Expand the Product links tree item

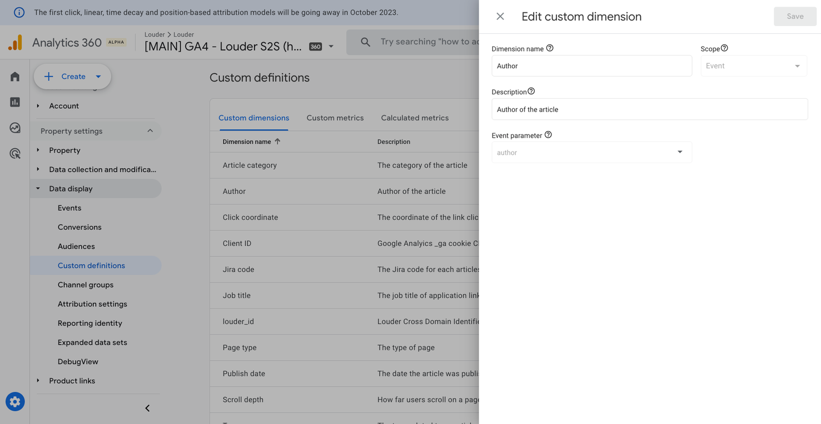click(x=38, y=381)
